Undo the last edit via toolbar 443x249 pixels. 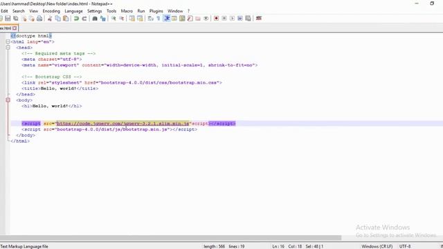pyautogui.click(x=76, y=19)
